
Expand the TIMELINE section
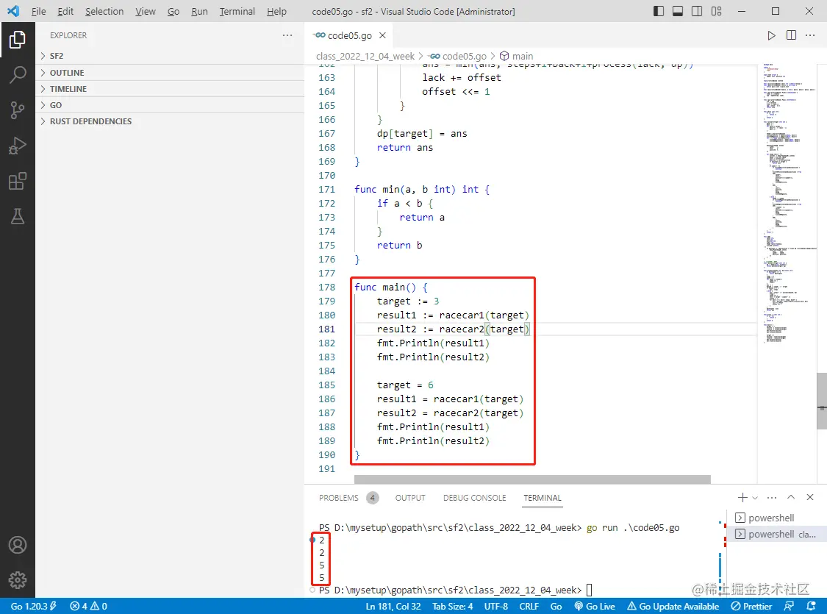(170, 89)
